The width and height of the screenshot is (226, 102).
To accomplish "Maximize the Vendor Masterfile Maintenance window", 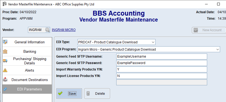I will (218, 4).
